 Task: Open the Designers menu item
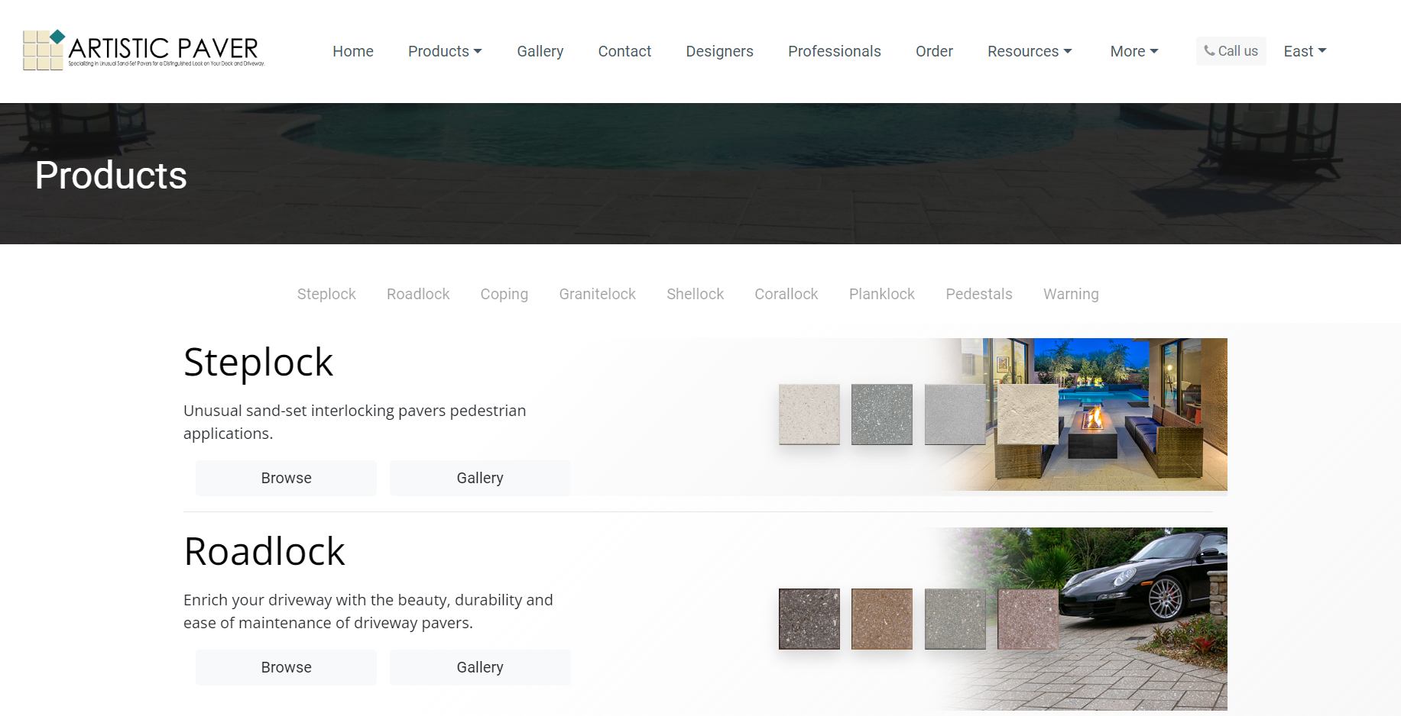pos(719,51)
